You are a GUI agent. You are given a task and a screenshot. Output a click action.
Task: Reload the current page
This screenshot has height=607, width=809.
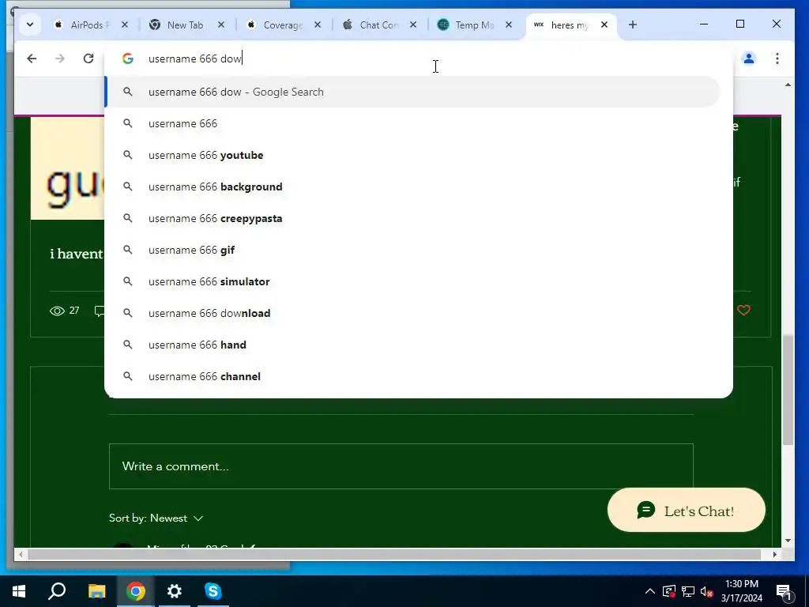point(88,58)
